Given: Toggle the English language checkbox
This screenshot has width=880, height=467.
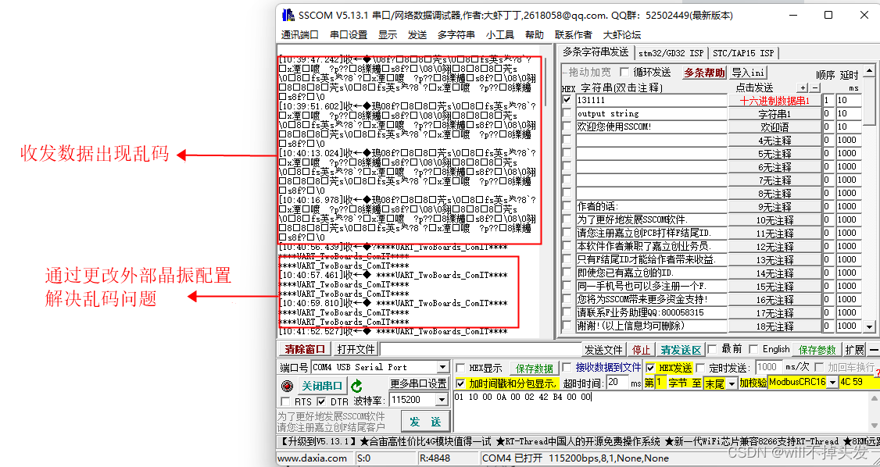Looking at the screenshot, I should (753, 349).
